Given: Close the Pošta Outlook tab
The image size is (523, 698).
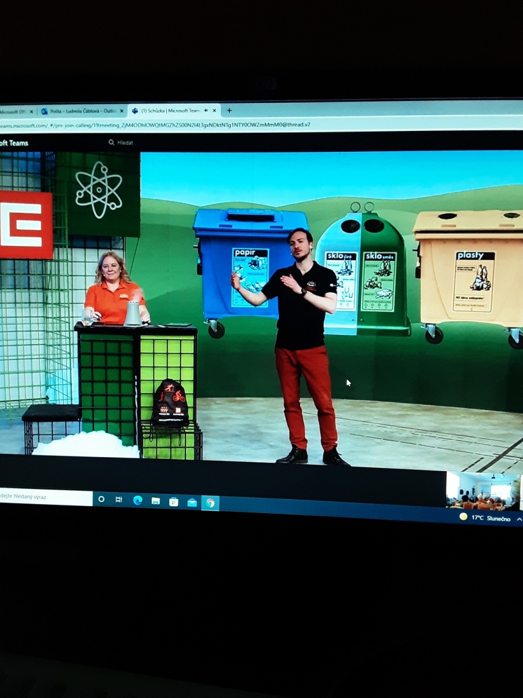Looking at the screenshot, I should tap(121, 111).
